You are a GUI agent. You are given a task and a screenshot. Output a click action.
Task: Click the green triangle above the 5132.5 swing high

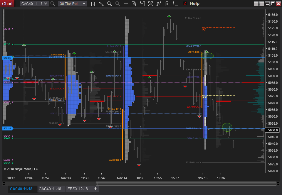coord(169,16)
